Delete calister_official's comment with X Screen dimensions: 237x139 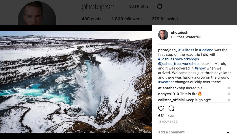point(229,100)
